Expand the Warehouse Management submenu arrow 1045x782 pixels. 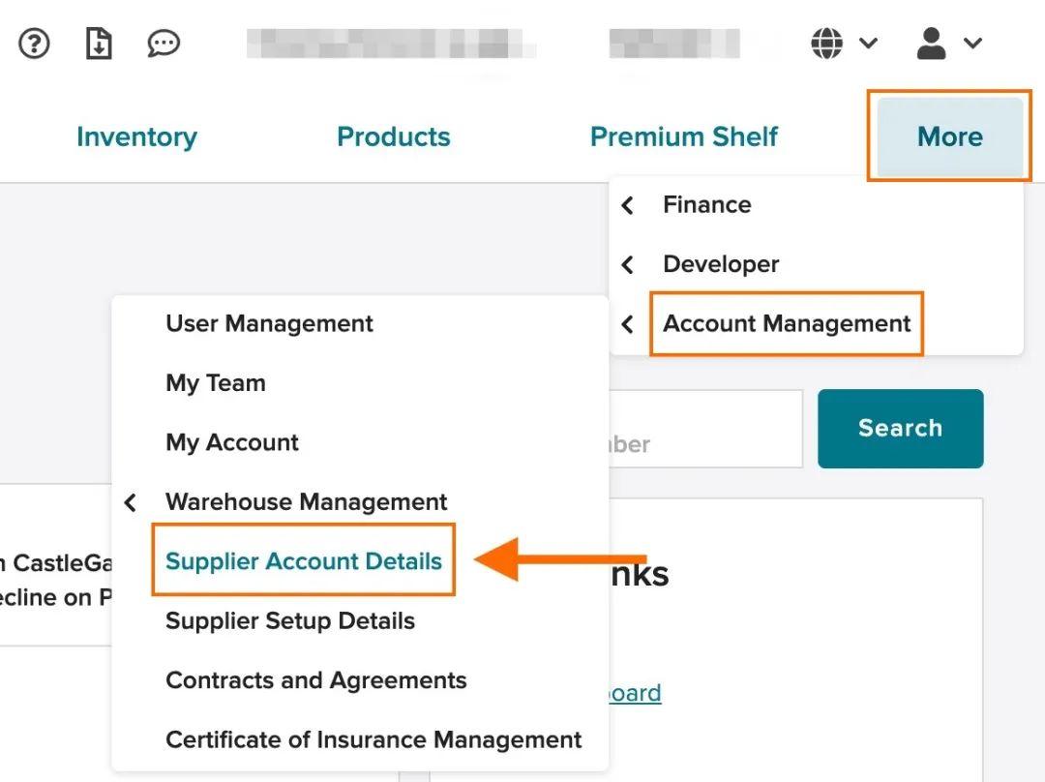click(x=131, y=502)
